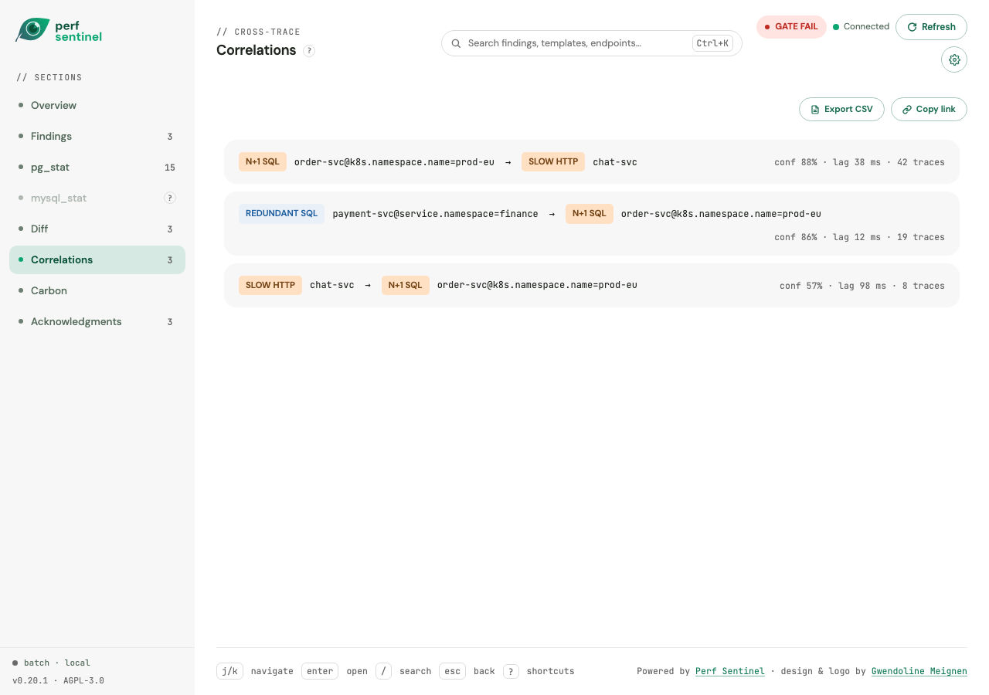Click the pg_stat count badge 15
The image size is (989, 695).
pos(170,168)
